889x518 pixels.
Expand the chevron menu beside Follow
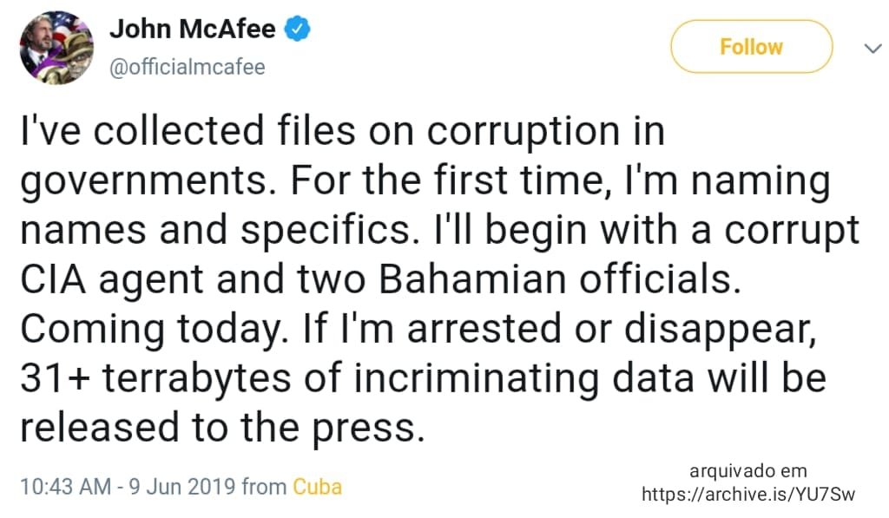pos(873,49)
